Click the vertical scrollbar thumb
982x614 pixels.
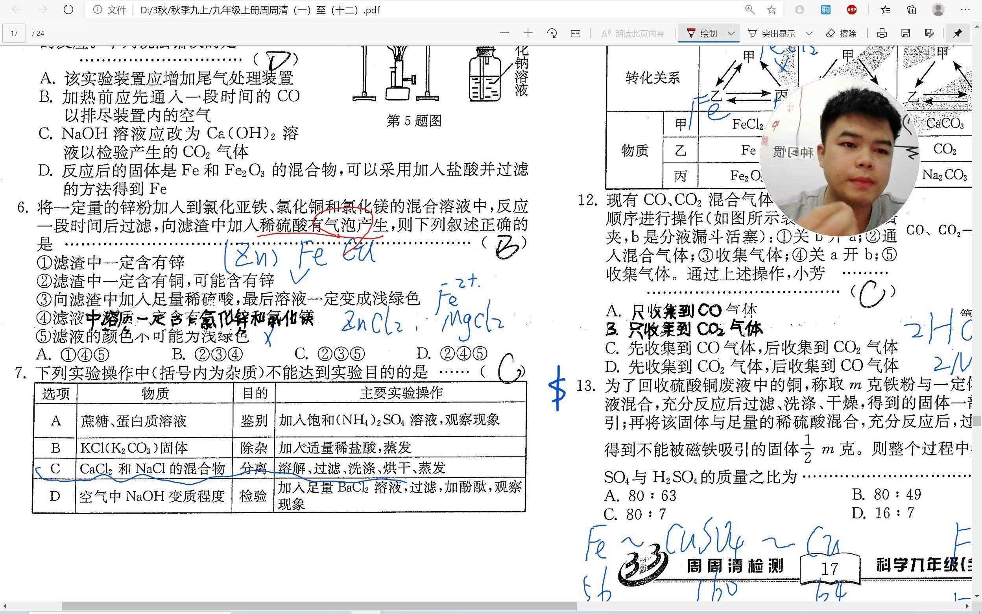click(977, 421)
